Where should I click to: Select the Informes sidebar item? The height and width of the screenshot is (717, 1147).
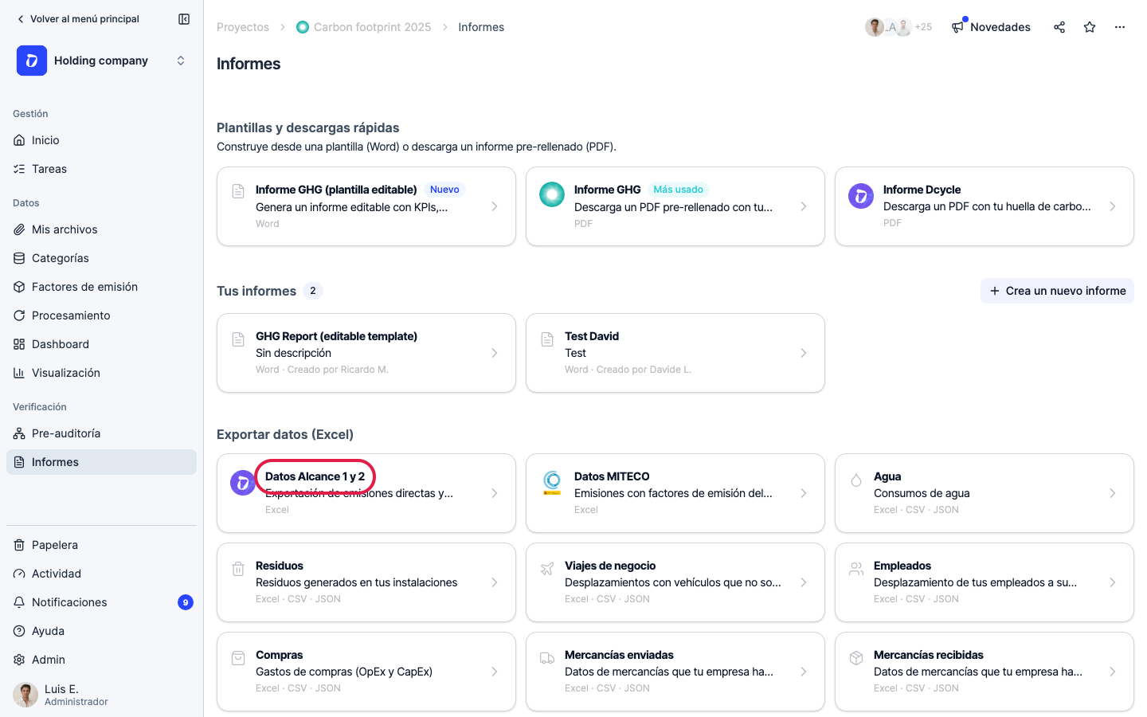pos(101,462)
